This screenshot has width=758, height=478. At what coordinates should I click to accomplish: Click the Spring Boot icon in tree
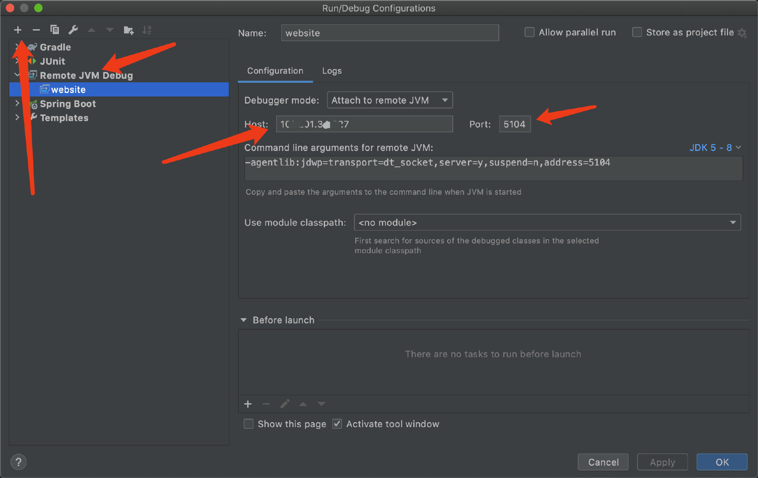(33, 104)
